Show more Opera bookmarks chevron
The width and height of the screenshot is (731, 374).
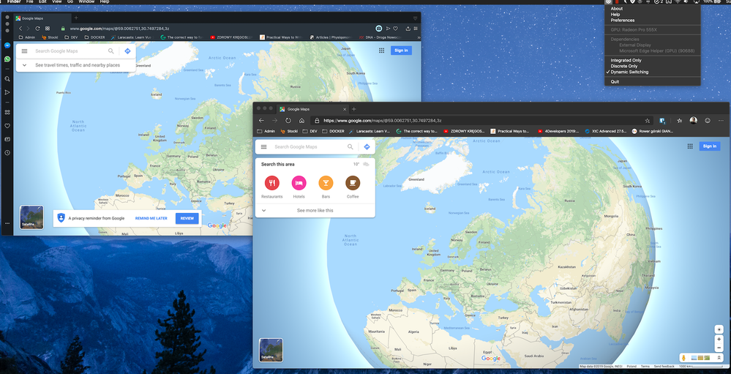pyautogui.click(x=418, y=37)
